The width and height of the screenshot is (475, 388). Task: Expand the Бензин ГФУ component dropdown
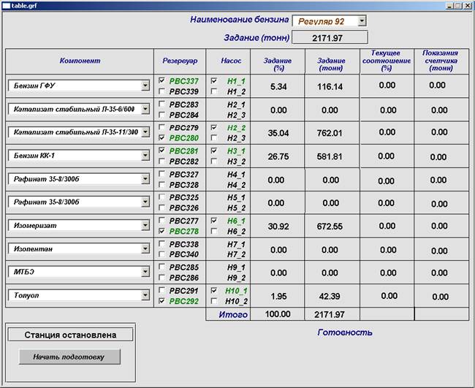point(145,86)
